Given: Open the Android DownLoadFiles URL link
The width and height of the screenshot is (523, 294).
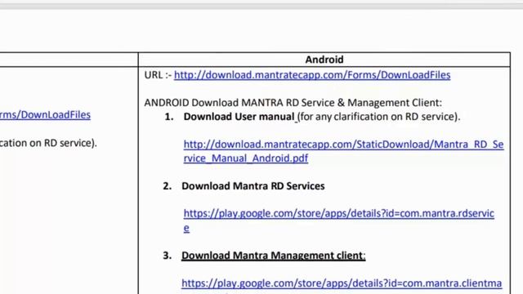Looking at the screenshot, I should click(x=312, y=75).
